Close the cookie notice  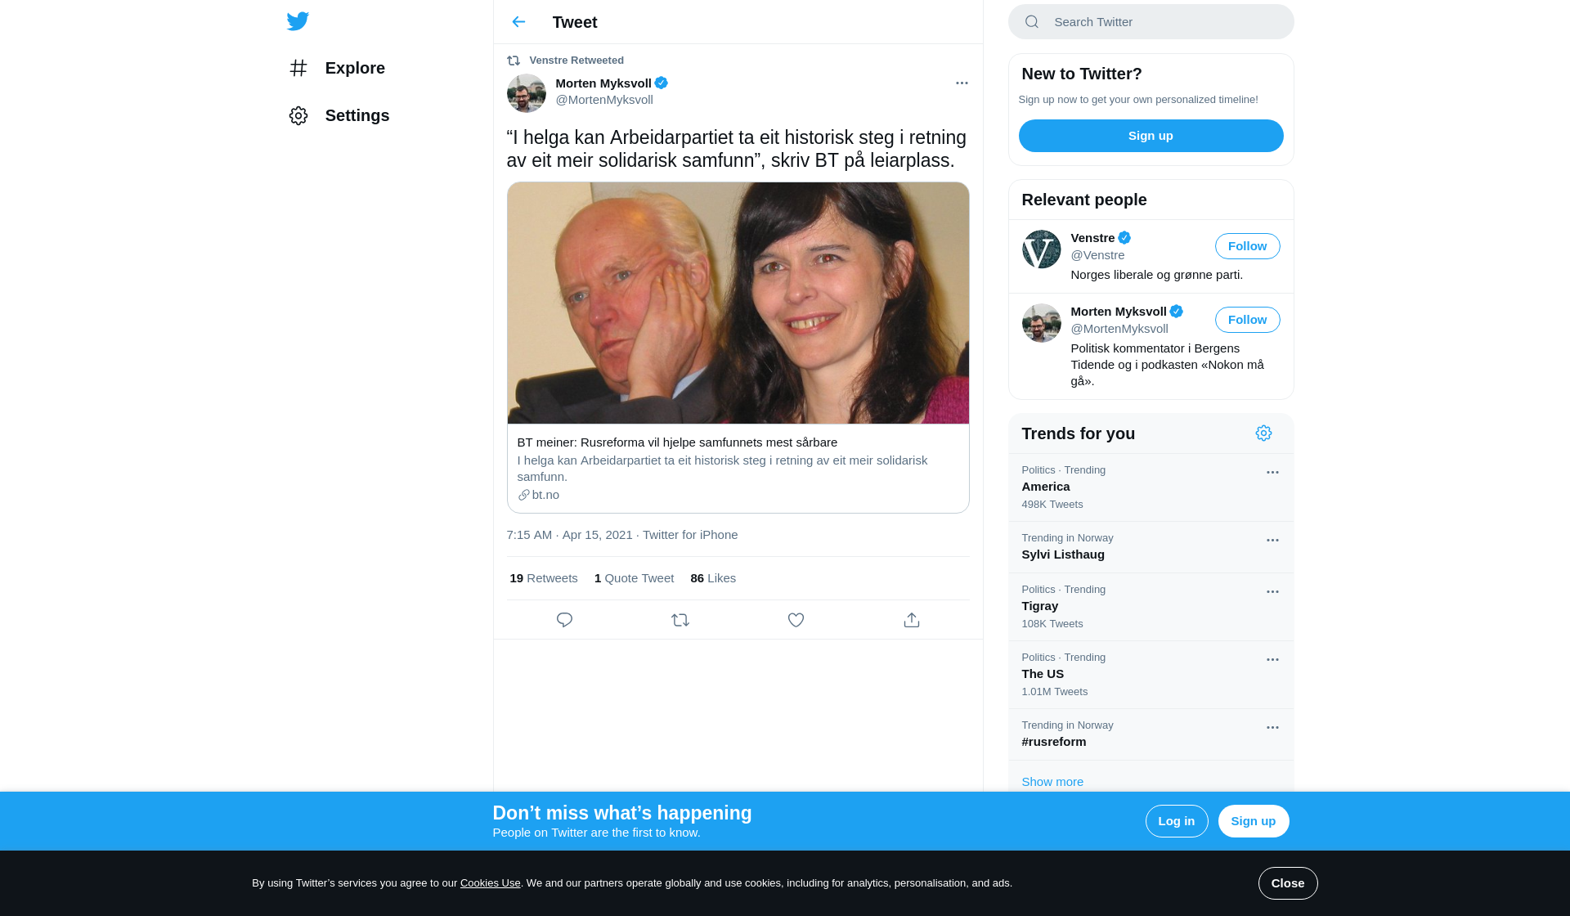[1288, 883]
